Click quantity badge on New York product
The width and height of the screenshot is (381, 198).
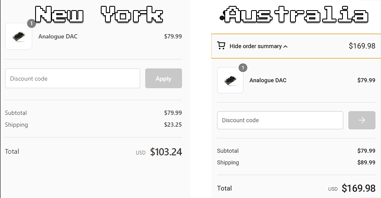coord(31,24)
